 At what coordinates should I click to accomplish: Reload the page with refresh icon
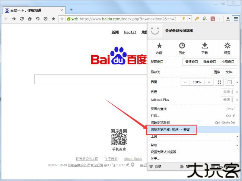(22, 19)
